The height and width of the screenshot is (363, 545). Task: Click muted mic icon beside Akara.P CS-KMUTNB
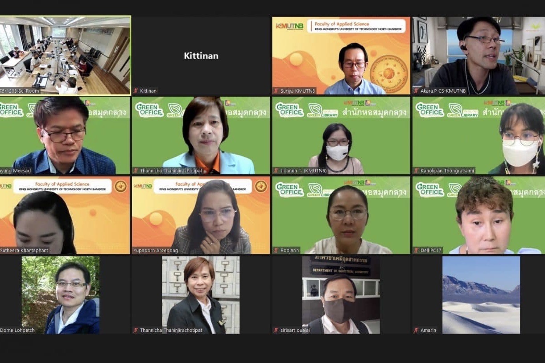point(416,91)
